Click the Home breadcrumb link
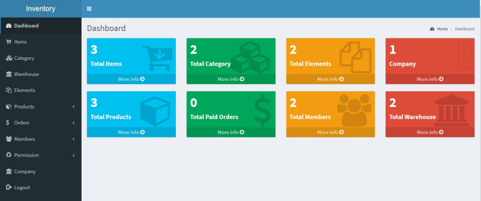Screen dimensions: 481x201 click(x=442, y=29)
